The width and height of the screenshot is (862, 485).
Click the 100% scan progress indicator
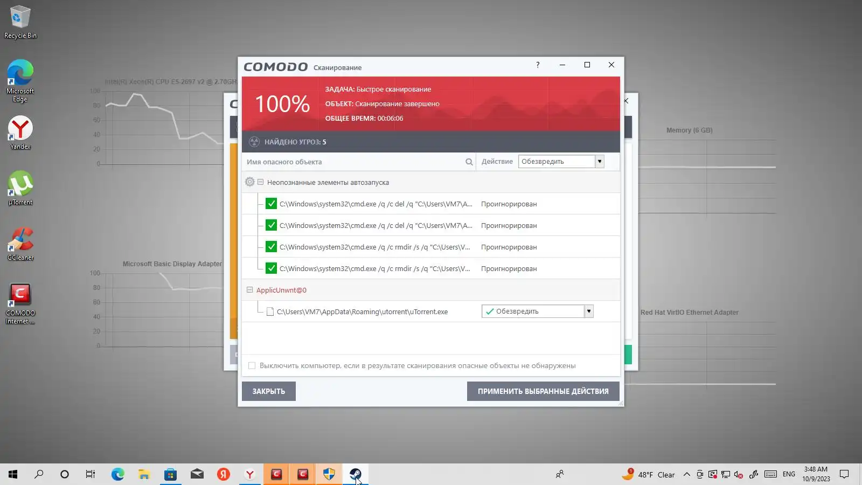[x=282, y=104]
